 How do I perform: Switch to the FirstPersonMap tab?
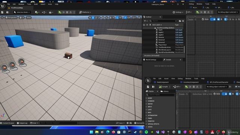17,8
